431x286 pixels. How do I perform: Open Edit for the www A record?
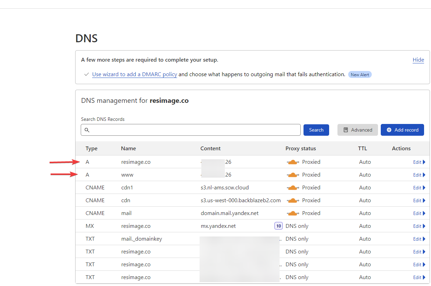[x=419, y=175]
